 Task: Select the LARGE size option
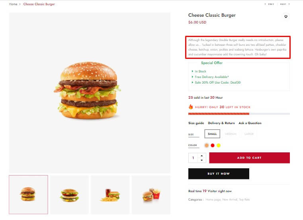coord(249,134)
